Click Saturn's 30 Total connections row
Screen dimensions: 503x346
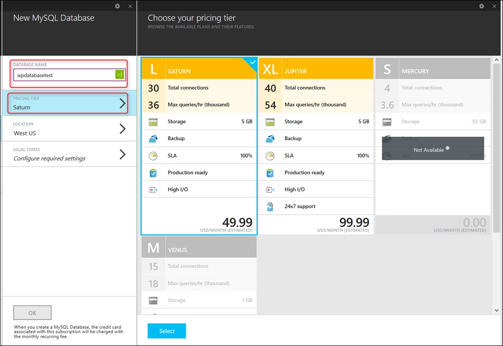pos(199,88)
